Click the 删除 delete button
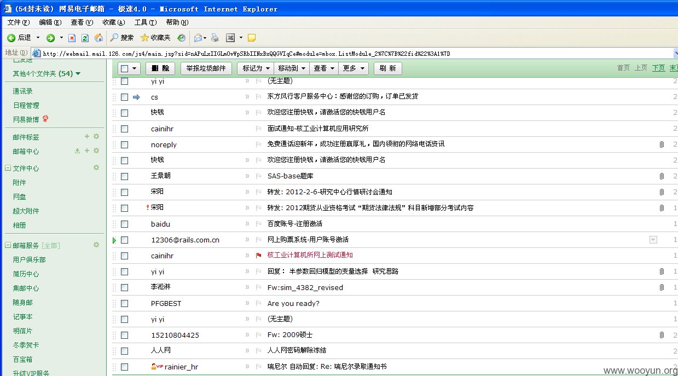The image size is (678, 376). pyautogui.click(x=160, y=68)
